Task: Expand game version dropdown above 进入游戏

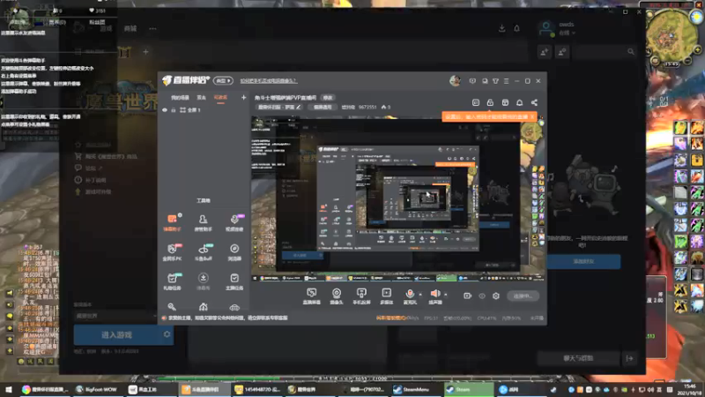Action: (x=115, y=316)
